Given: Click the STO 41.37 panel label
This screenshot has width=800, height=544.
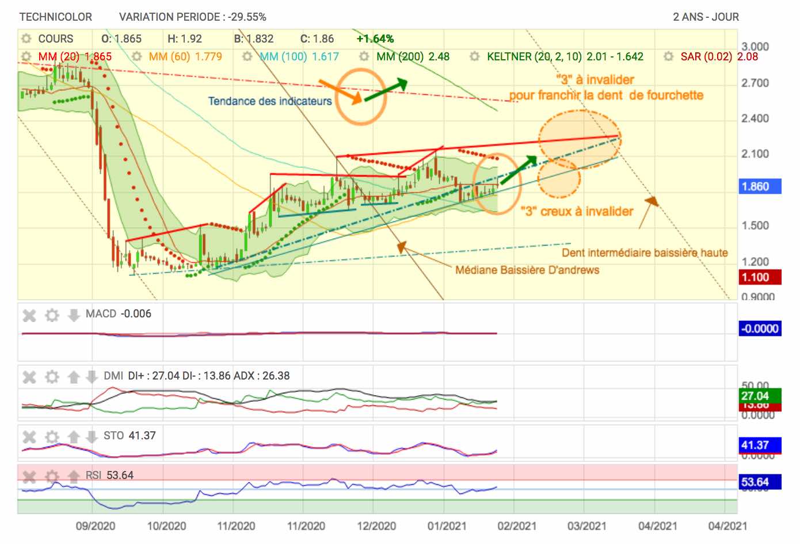Looking at the screenshot, I should pyautogui.click(x=129, y=436).
